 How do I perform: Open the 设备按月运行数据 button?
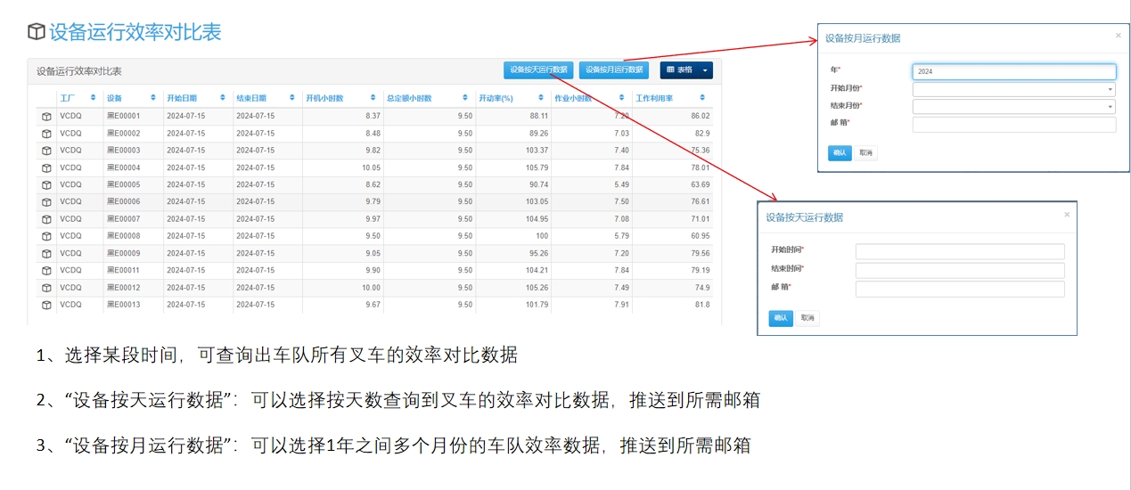pos(614,69)
